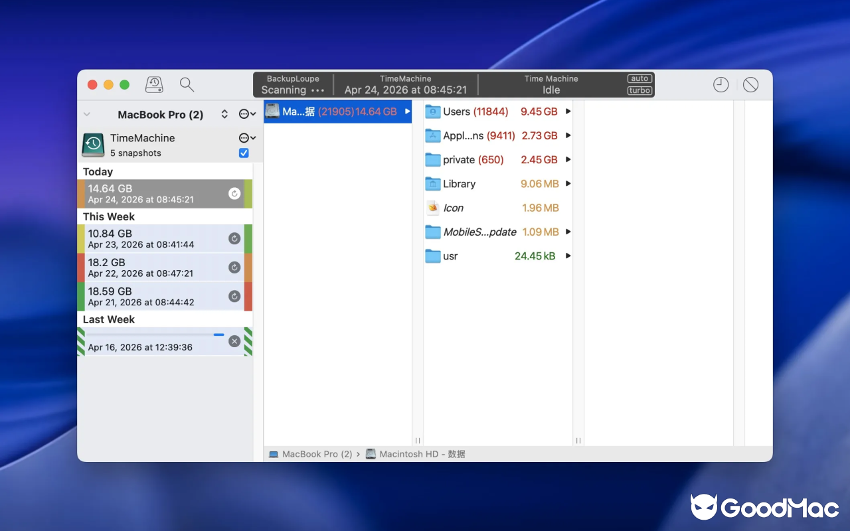Click the reload icon on today's 14.64 GB snapshot
The height and width of the screenshot is (531, 850).
click(234, 193)
